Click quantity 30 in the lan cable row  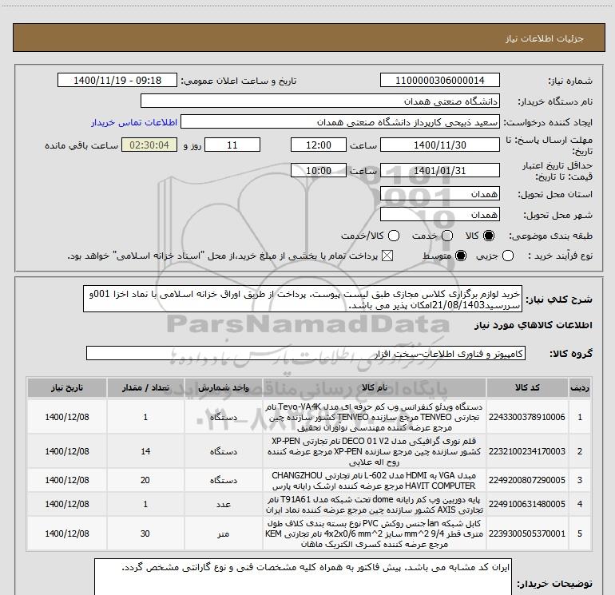point(145,534)
